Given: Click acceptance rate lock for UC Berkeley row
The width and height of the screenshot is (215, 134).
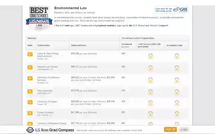Looking at the screenshot, I should (177, 80).
